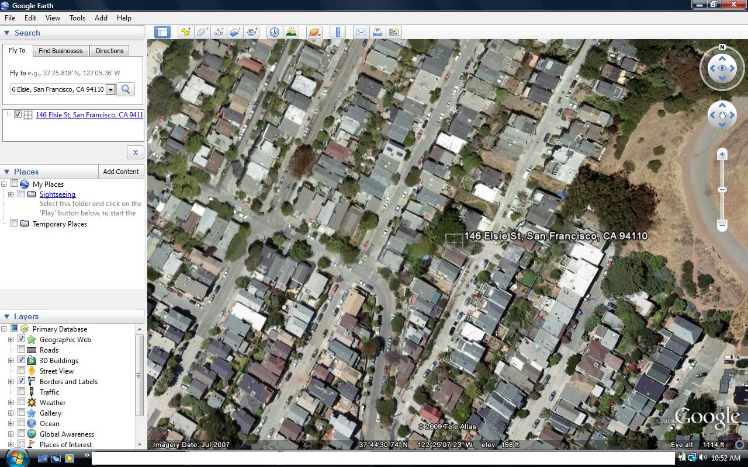Image resolution: width=748 pixels, height=467 pixels.
Task: Click the zoom in plus button
Action: (x=722, y=155)
